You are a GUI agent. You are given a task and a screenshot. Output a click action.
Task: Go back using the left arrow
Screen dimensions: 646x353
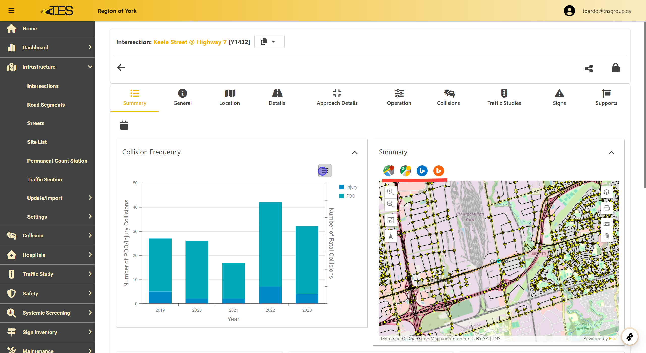(x=121, y=68)
